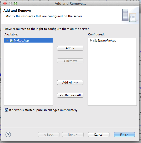This screenshot has width=141, height=143.
Task: Click the Finish button
Action: [x=124, y=135]
